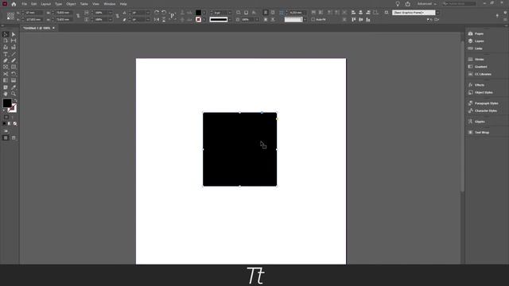Select the Scissors tool
The image size is (509, 286).
(6, 74)
